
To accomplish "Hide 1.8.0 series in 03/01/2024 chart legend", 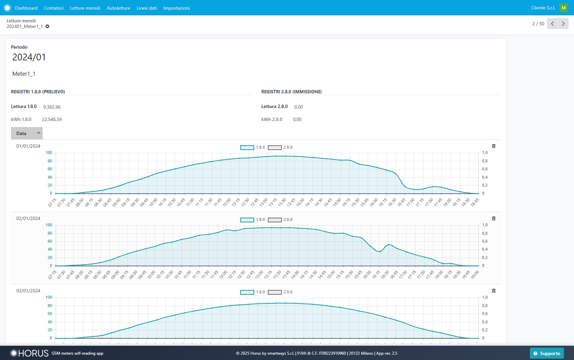I will tap(247, 292).
